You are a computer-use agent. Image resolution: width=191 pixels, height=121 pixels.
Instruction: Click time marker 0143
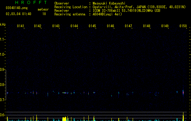[x=56, y=26]
